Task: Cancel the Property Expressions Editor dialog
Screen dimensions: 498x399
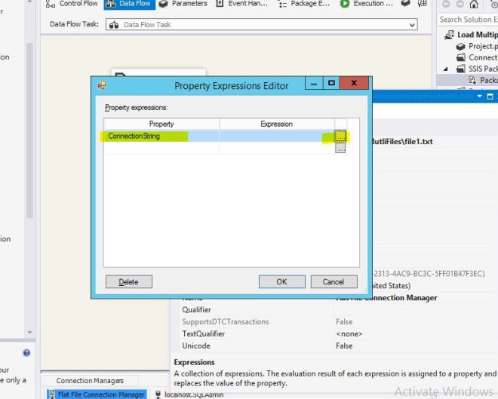Action: 334,281
